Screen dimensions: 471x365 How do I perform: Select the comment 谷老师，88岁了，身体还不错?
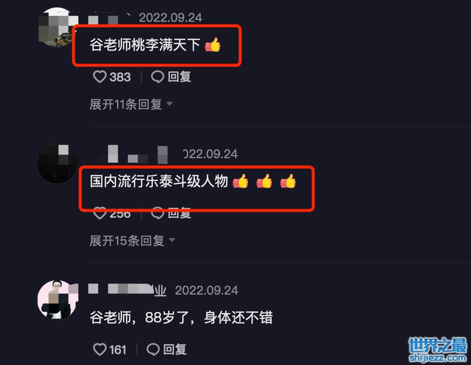pos(181,317)
